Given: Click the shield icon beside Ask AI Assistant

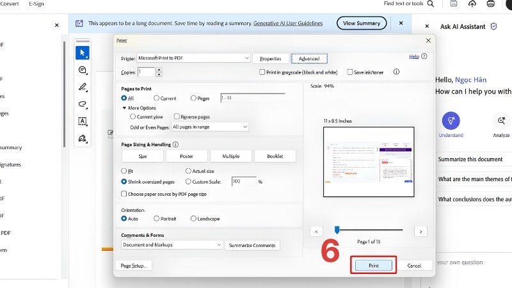Looking at the screenshot, I should pyautogui.click(x=493, y=26).
